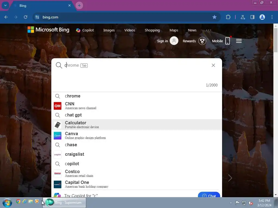Open Windows Media Player from taskbar

pos(37,201)
